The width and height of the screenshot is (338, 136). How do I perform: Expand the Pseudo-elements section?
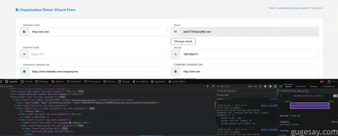218,91
